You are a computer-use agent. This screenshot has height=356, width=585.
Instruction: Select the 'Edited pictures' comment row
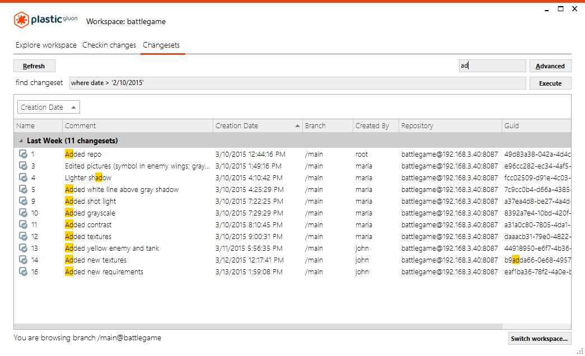(x=137, y=166)
